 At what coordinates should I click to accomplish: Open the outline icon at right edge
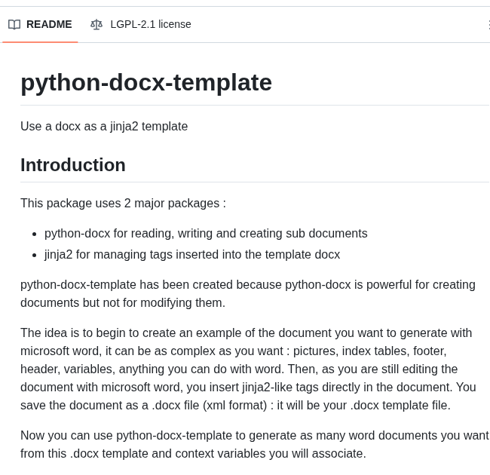[487, 24]
